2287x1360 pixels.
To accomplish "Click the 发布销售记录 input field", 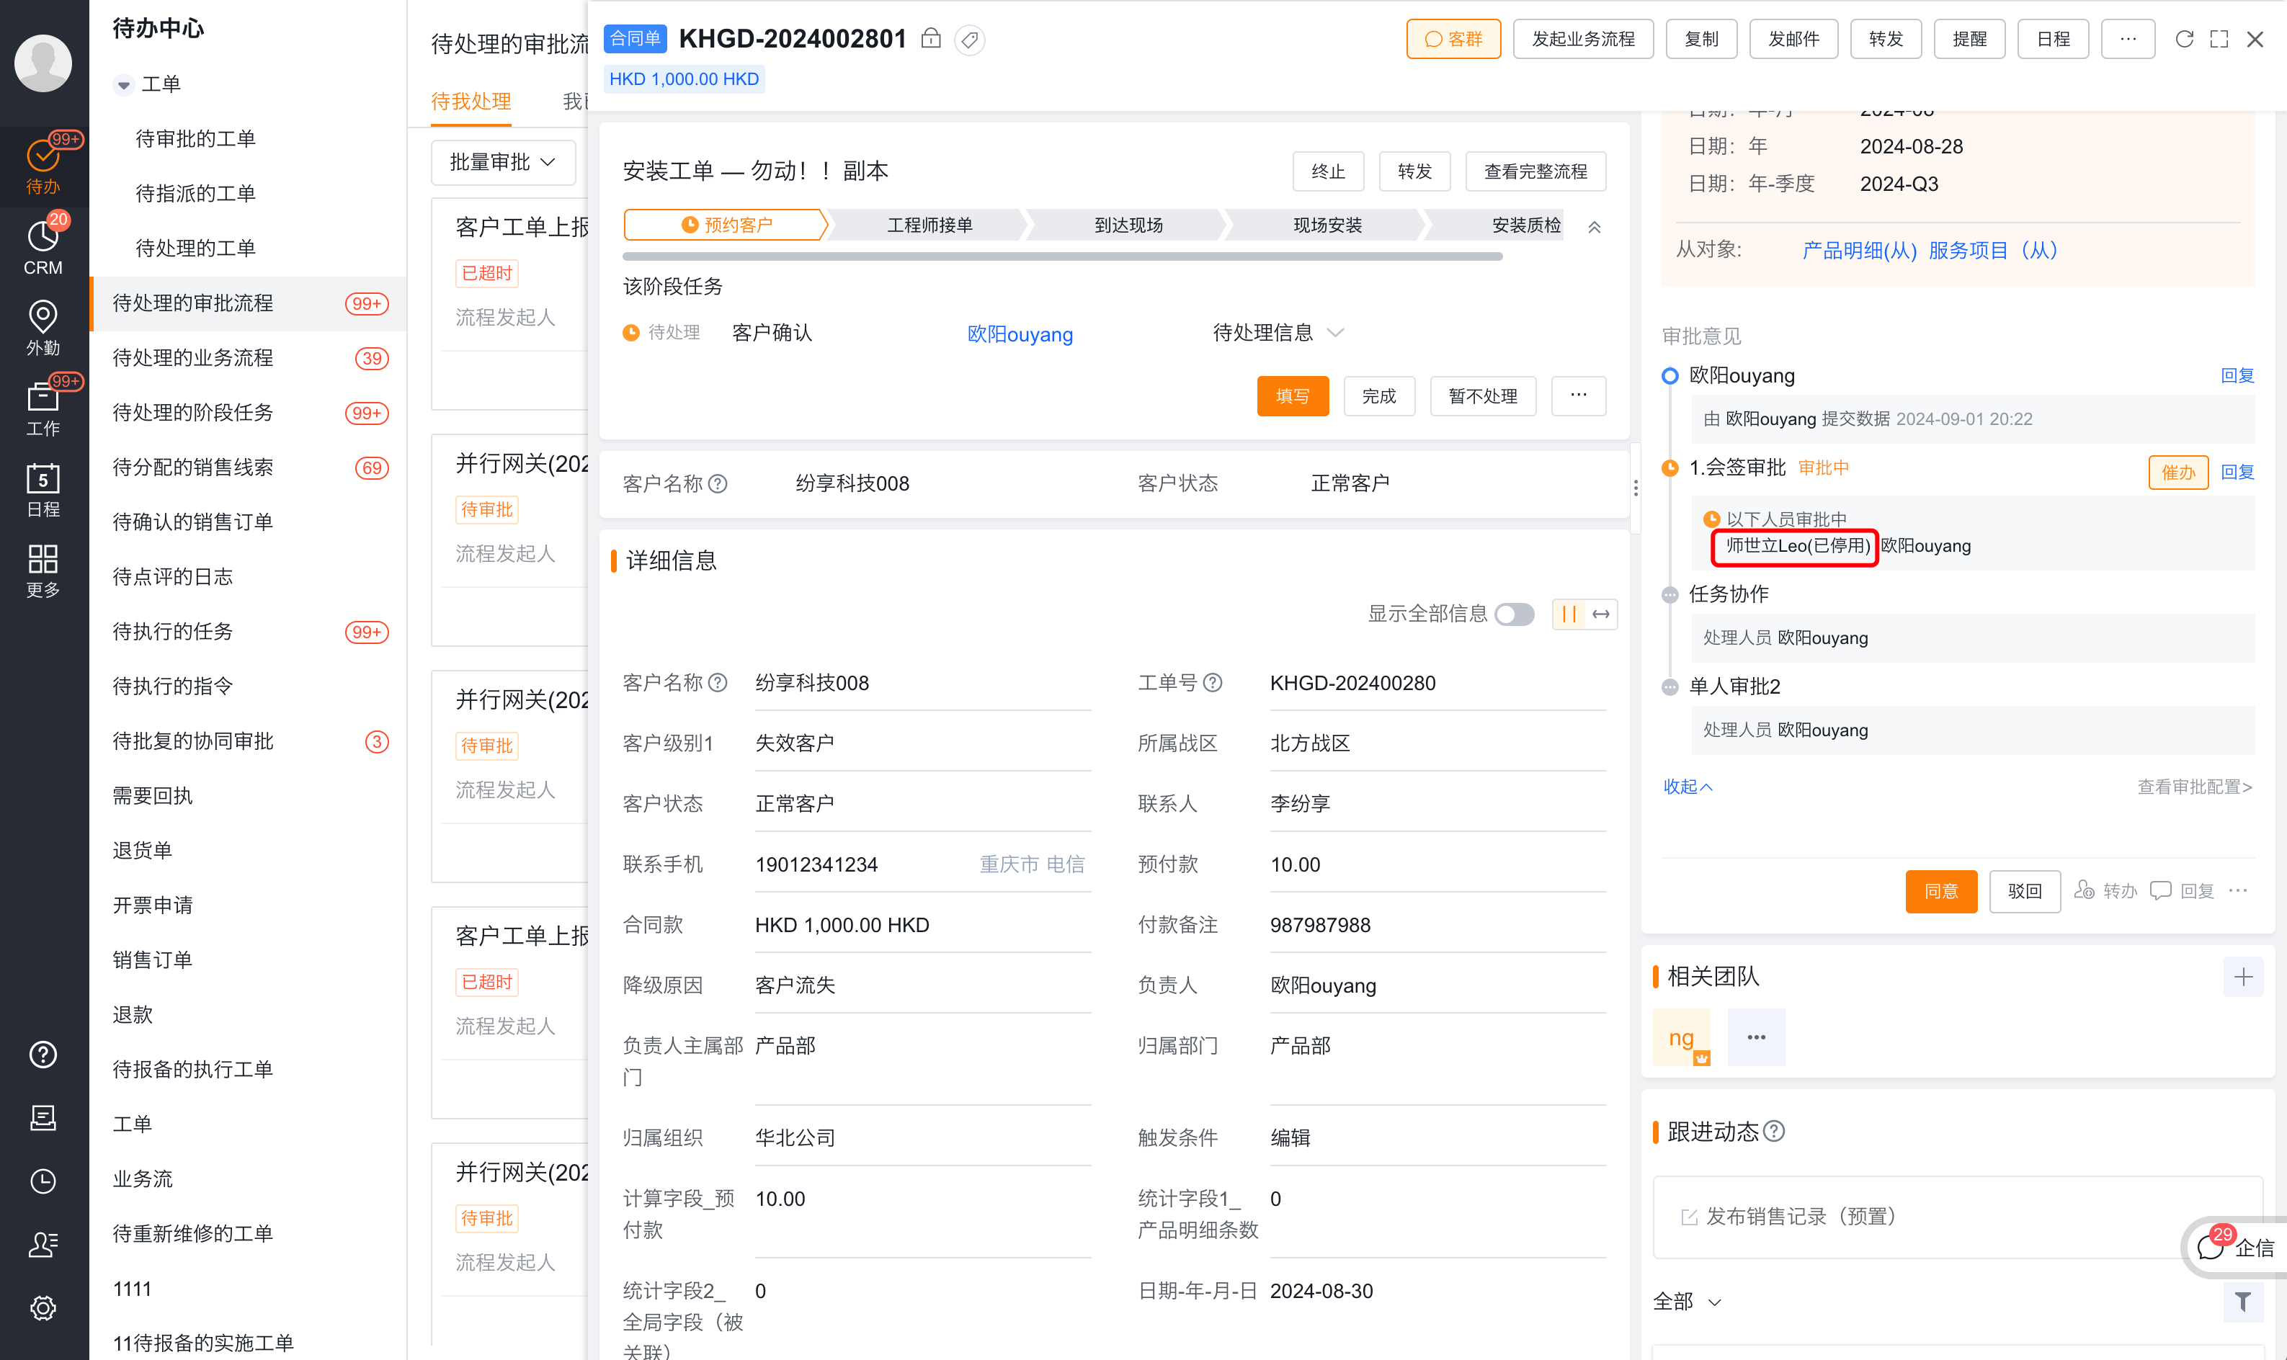I will click(x=1957, y=1216).
